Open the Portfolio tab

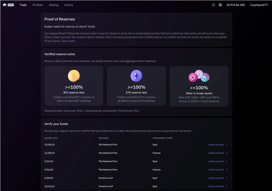click(38, 5)
